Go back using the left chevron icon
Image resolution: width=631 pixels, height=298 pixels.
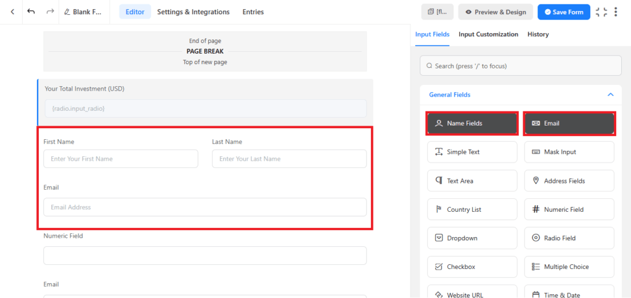(12, 12)
